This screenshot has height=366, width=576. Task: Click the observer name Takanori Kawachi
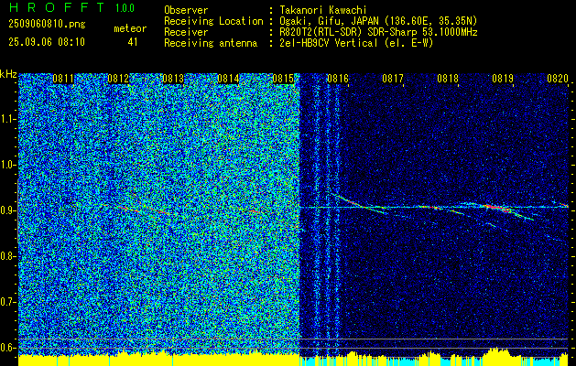click(x=323, y=10)
